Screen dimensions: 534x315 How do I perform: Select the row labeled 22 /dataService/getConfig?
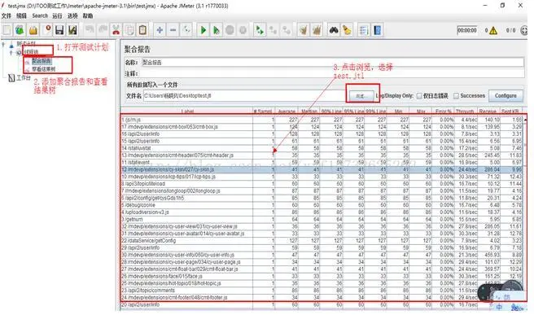point(322,241)
